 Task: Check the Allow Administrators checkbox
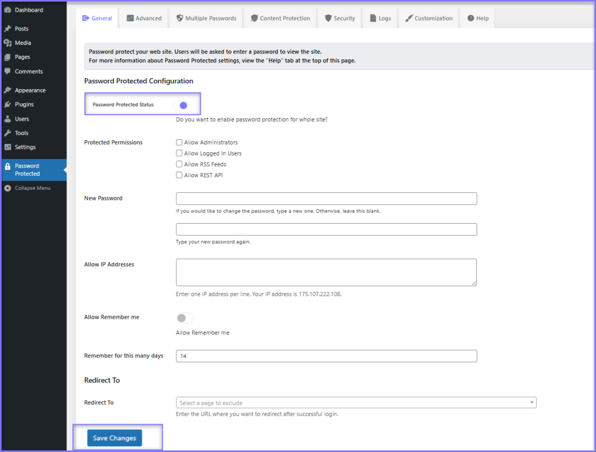point(179,143)
